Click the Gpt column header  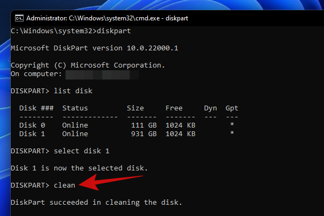tap(232, 108)
